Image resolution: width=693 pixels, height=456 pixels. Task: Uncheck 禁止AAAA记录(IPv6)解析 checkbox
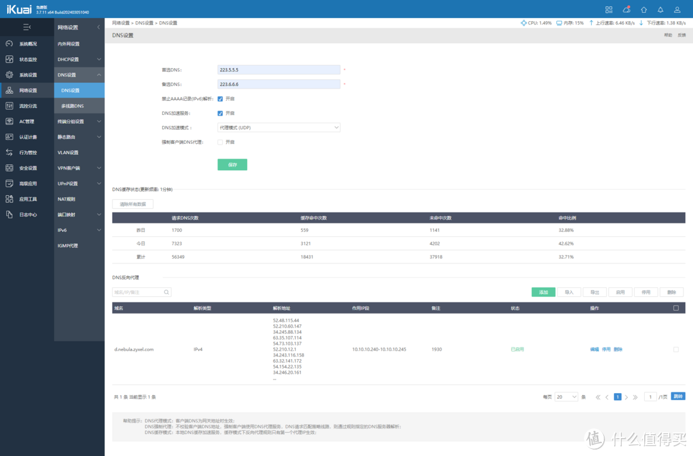coord(220,99)
